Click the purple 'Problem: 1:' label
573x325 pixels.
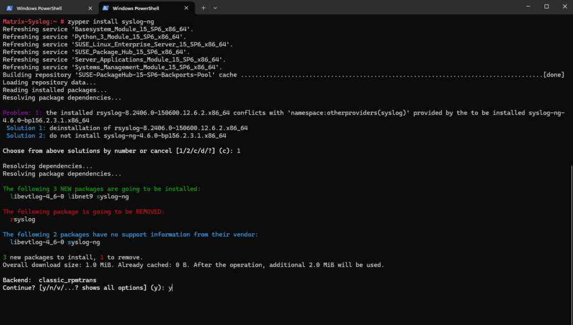click(x=22, y=113)
